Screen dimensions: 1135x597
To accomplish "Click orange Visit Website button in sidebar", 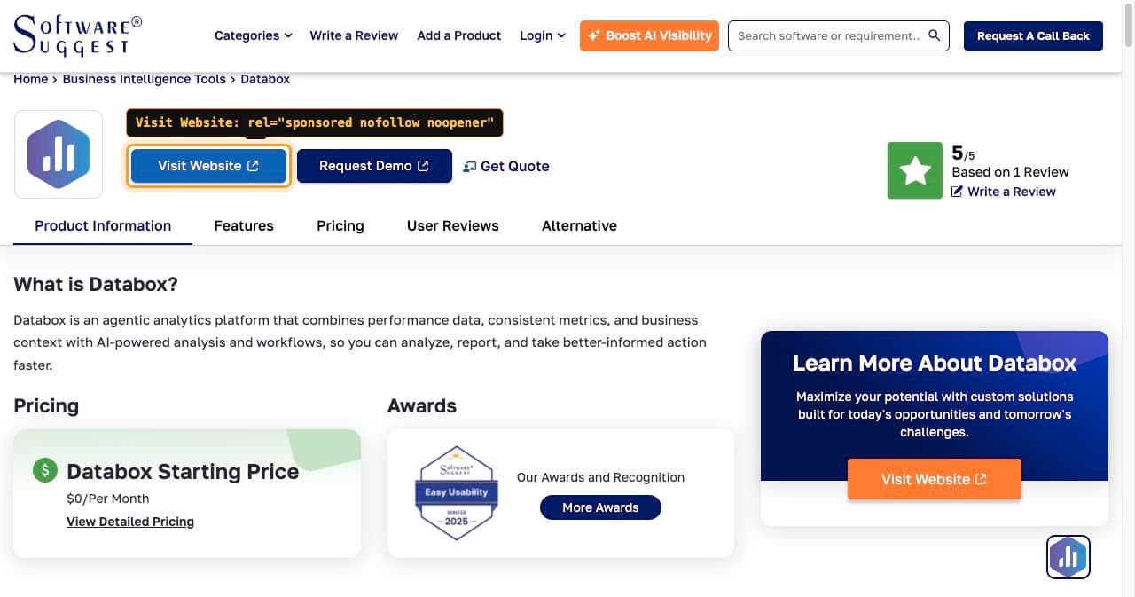I will [934, 479].
